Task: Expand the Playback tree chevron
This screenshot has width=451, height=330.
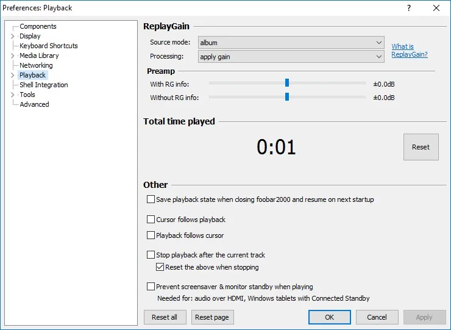Action: tap(13, 75)
